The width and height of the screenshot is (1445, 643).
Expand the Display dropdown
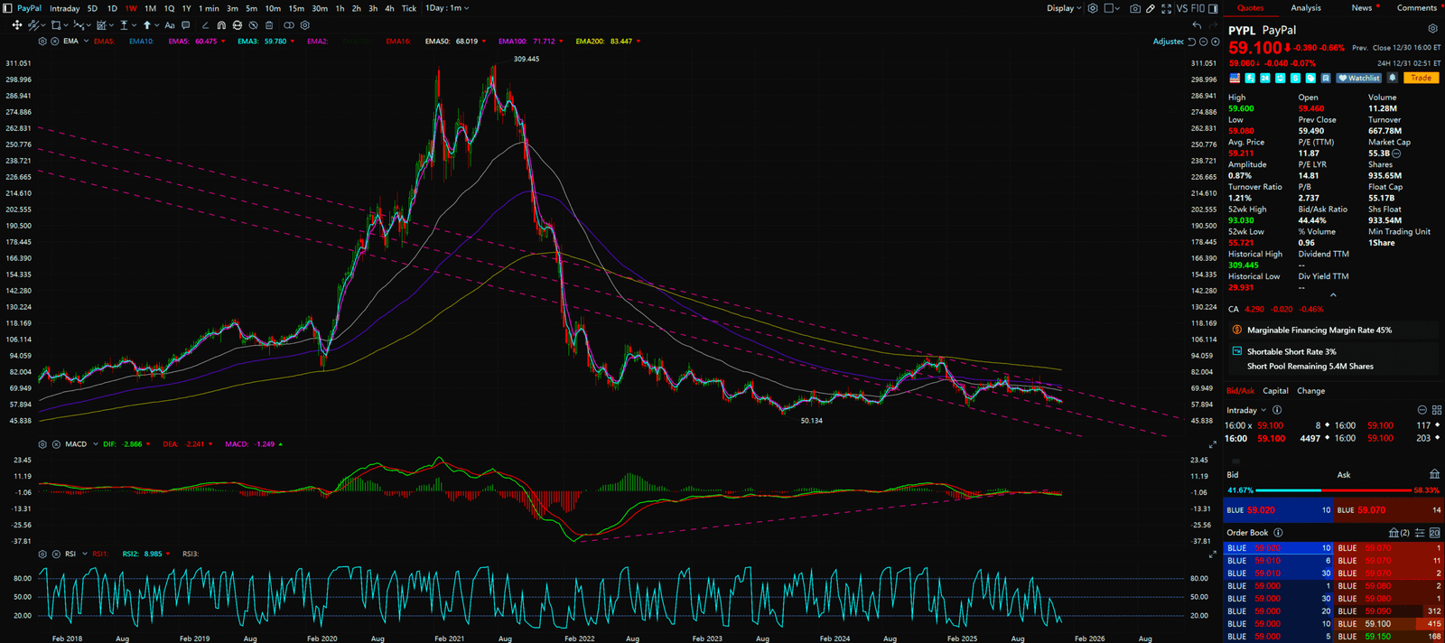click(1064, 8)
